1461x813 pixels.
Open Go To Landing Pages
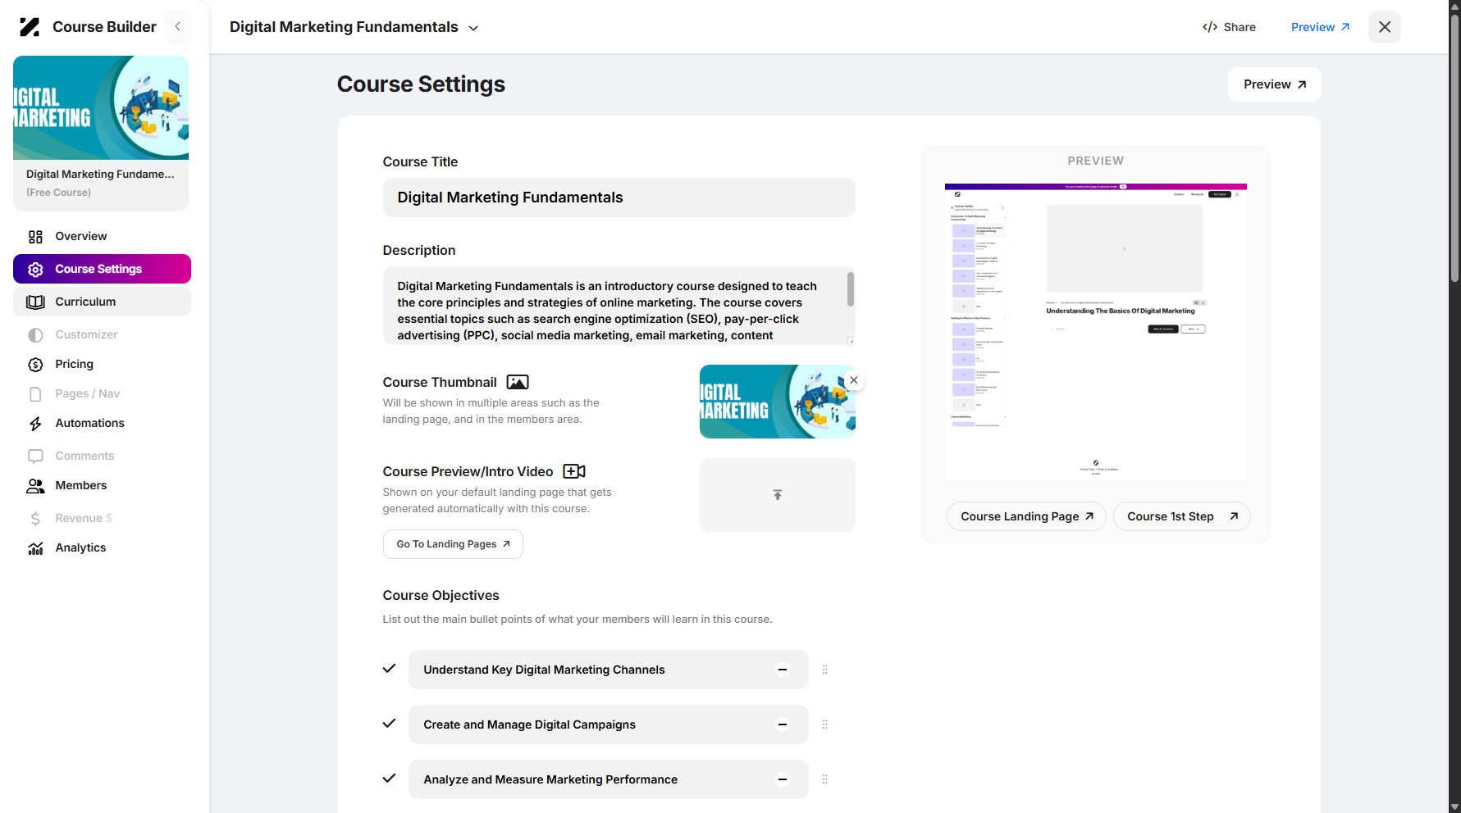point(453,544)
